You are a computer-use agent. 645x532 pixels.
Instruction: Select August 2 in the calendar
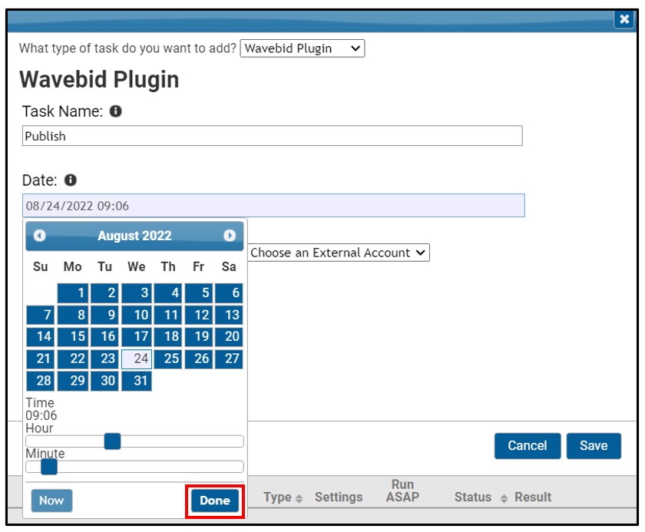(x=105, y=293)
